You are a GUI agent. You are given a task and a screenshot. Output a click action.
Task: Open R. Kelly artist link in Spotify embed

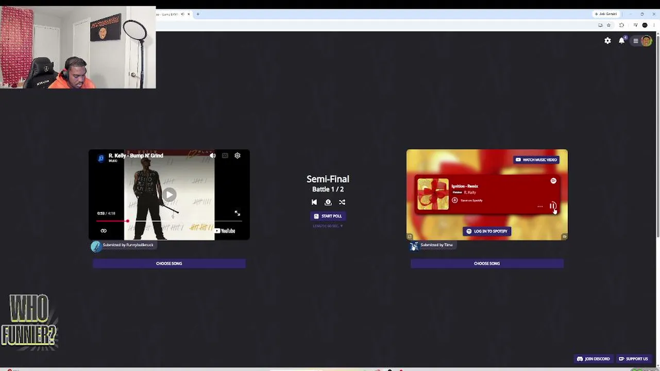tap(470, 192)
